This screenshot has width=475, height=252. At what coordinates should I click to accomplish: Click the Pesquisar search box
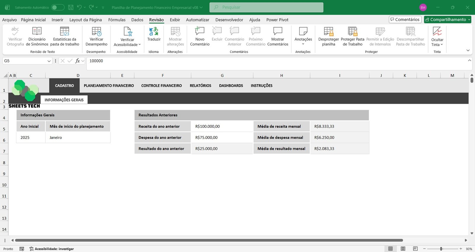(x=266, y=7)
